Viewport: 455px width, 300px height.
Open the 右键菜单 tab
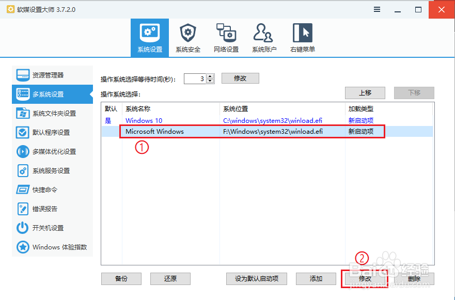(x=302, y=38)
